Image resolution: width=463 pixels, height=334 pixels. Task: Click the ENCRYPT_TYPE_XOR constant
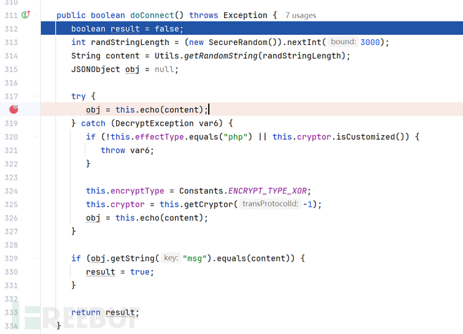coord(268,191)
